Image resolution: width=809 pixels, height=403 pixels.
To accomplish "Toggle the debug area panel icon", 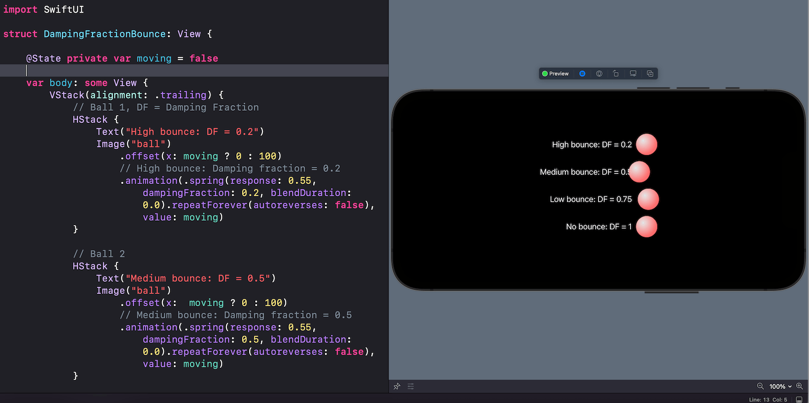I will [799, 400].
